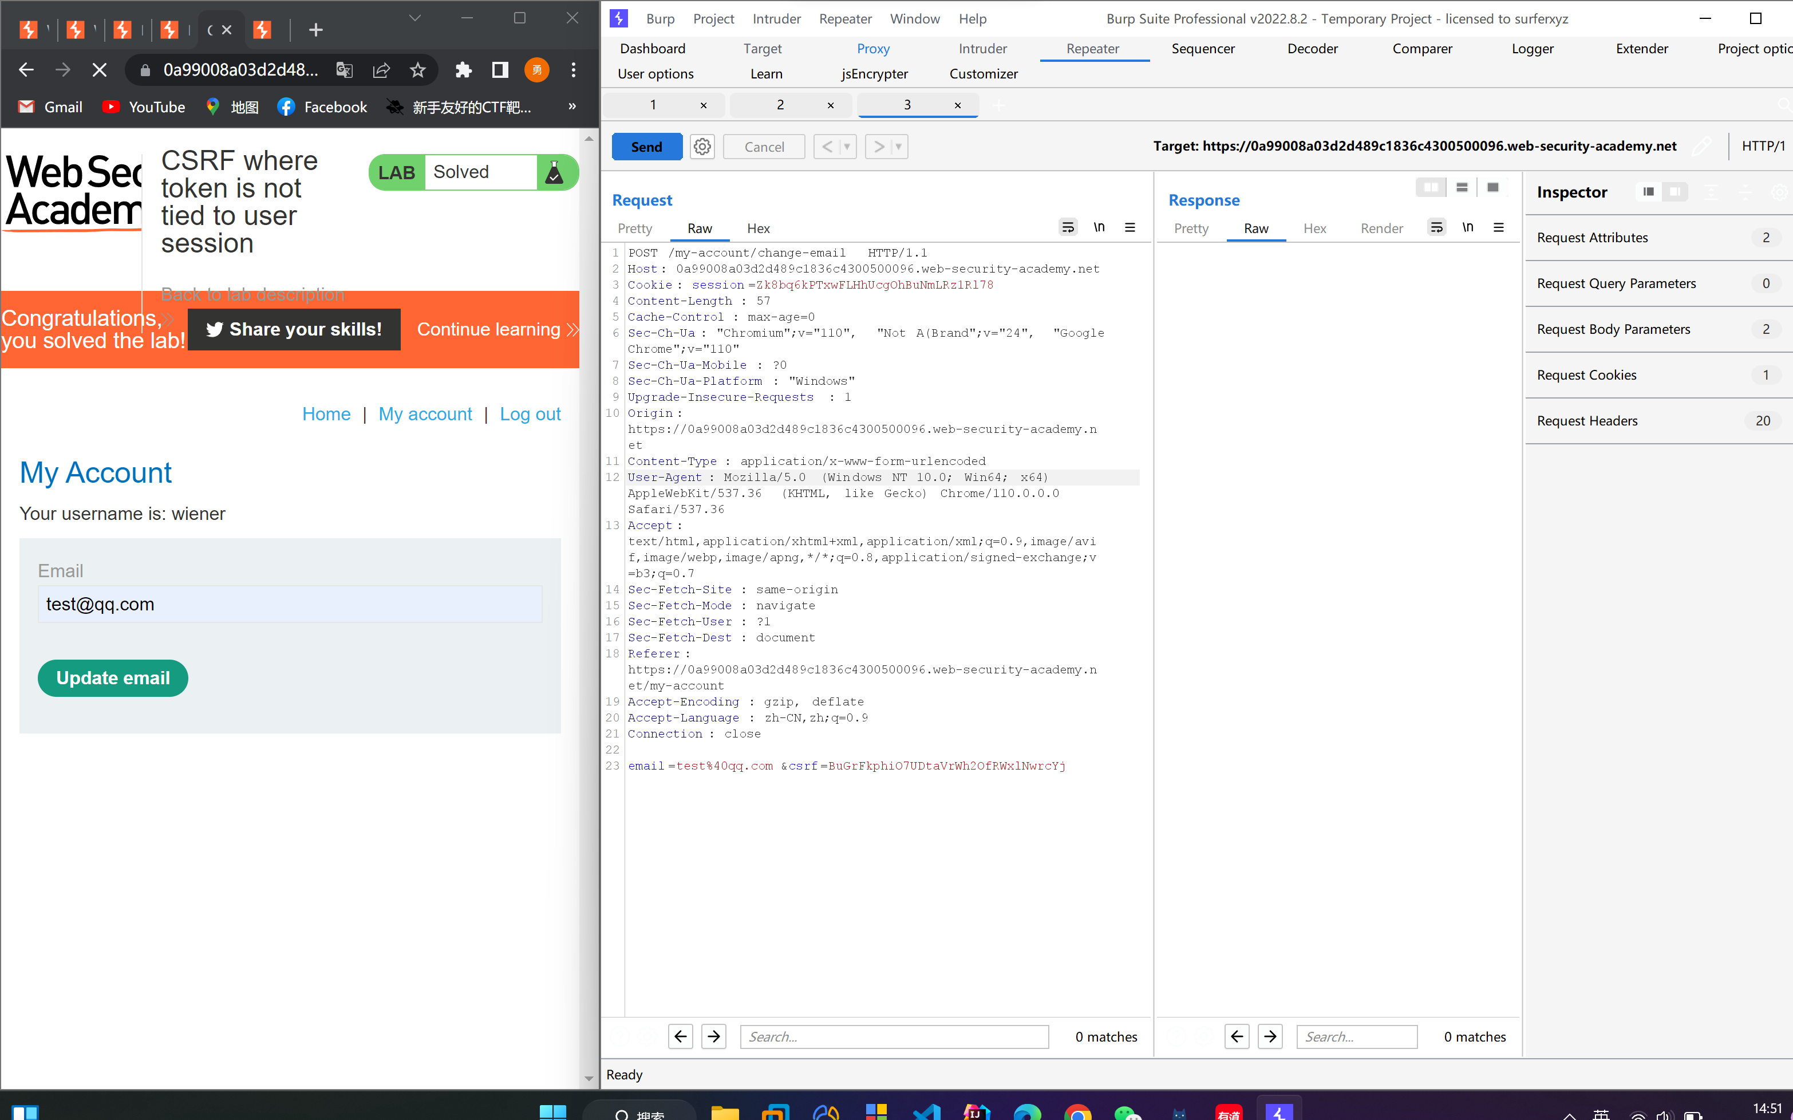Click next match arrow in request search
Screen dimensions: 1793x1120
click(x=713, y=1036)
